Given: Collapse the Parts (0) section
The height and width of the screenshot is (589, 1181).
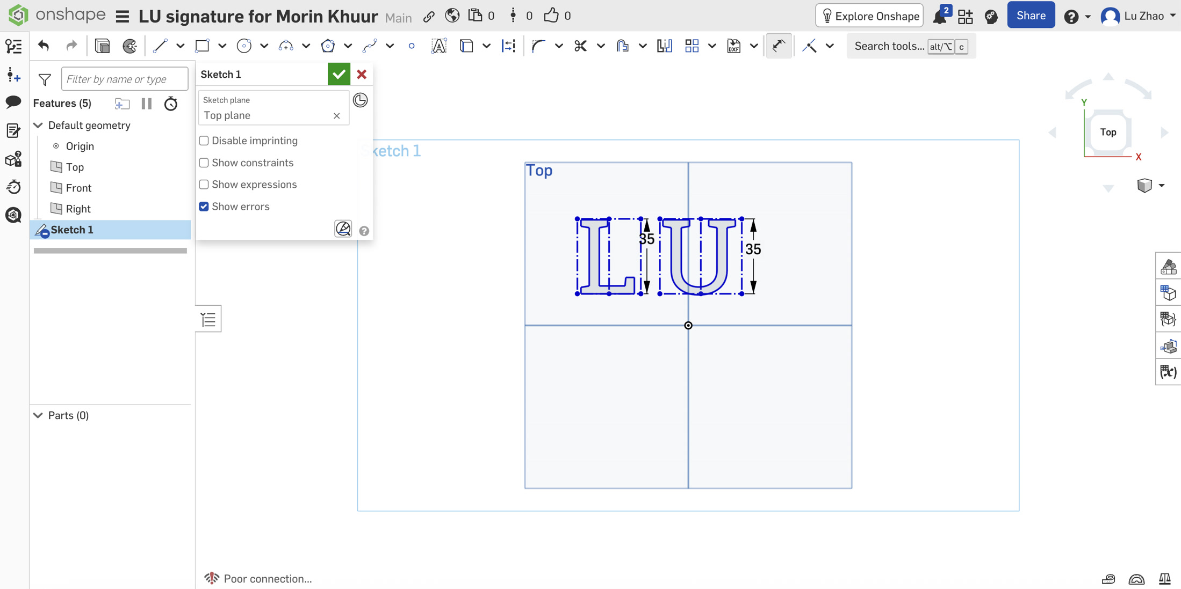Looking at the screenshot, I should [38, 415].
